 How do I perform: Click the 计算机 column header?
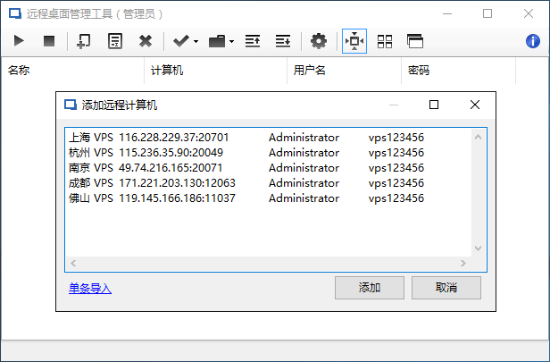167,71
